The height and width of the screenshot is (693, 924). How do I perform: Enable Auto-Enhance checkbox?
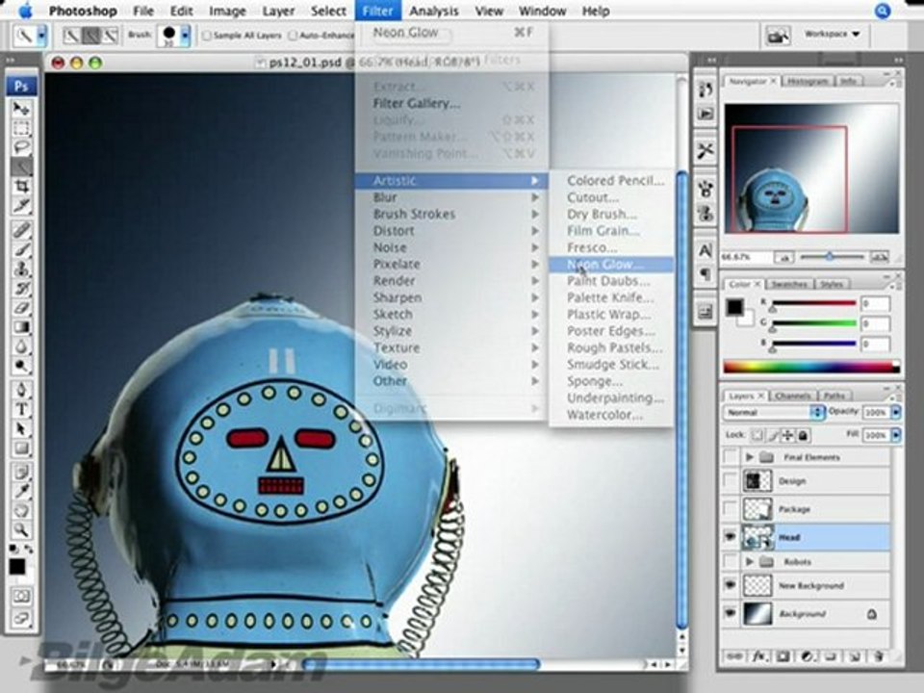click(x=293, y=36)
